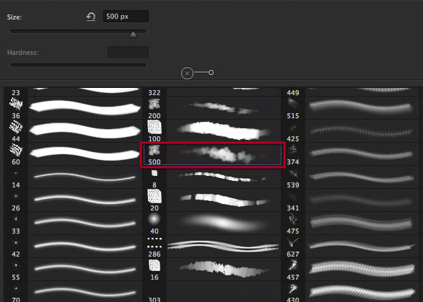This screenshot has width=423, height=302.
Task: Choose the stroke preview for brush 55
Action: pyautogui.click(x=85, y=269)
